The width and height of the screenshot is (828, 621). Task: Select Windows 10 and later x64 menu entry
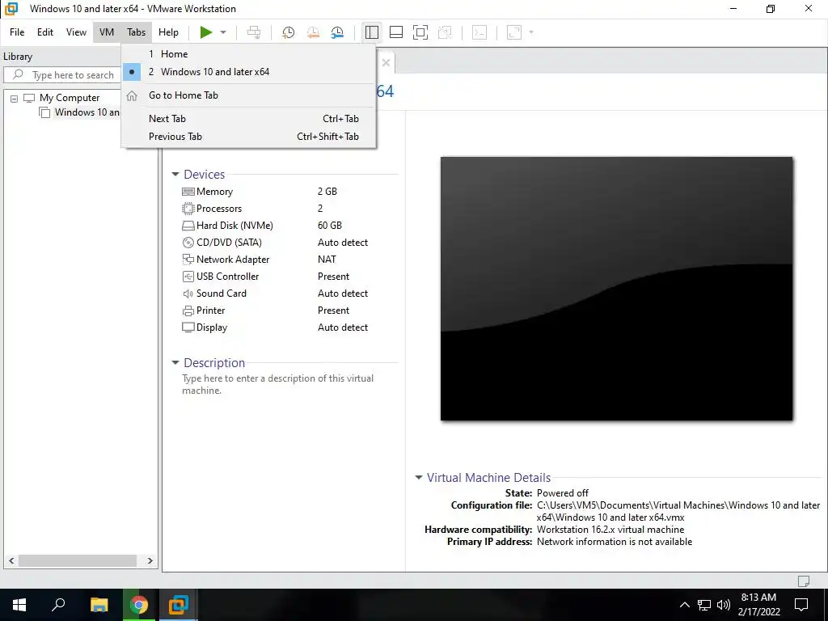(249, 72)
